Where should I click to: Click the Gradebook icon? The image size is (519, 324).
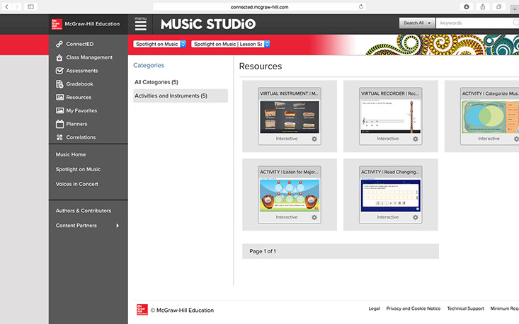click(x=59, y=84)
